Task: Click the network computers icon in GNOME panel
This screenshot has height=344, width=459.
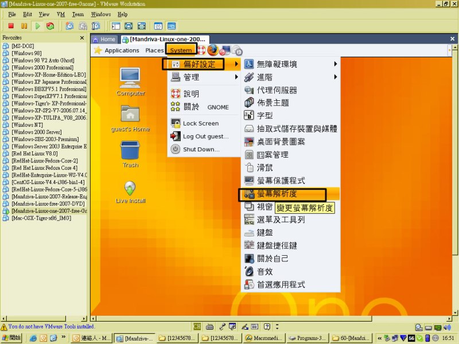Action: [x=225, y=50]
